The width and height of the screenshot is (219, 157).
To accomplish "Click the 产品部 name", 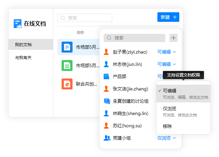I will pos(119,76).
